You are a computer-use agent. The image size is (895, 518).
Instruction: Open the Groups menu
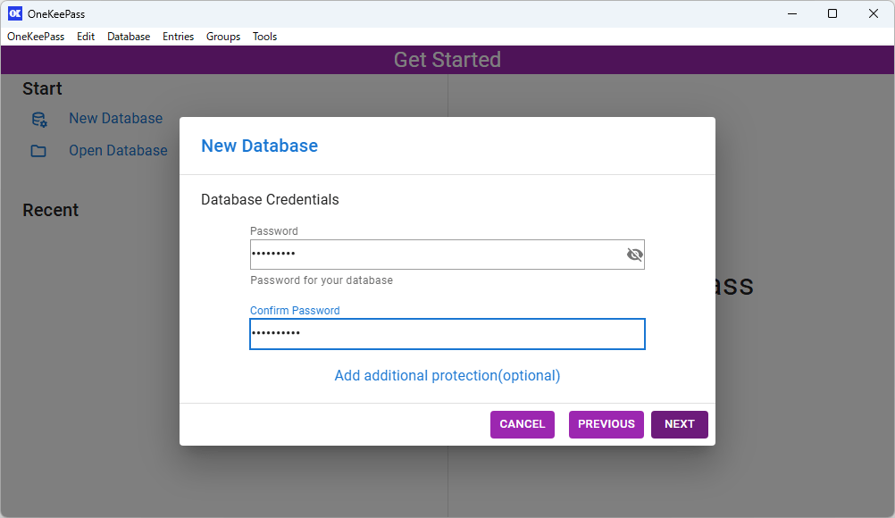pyautogui.click(x=223, y=37)
